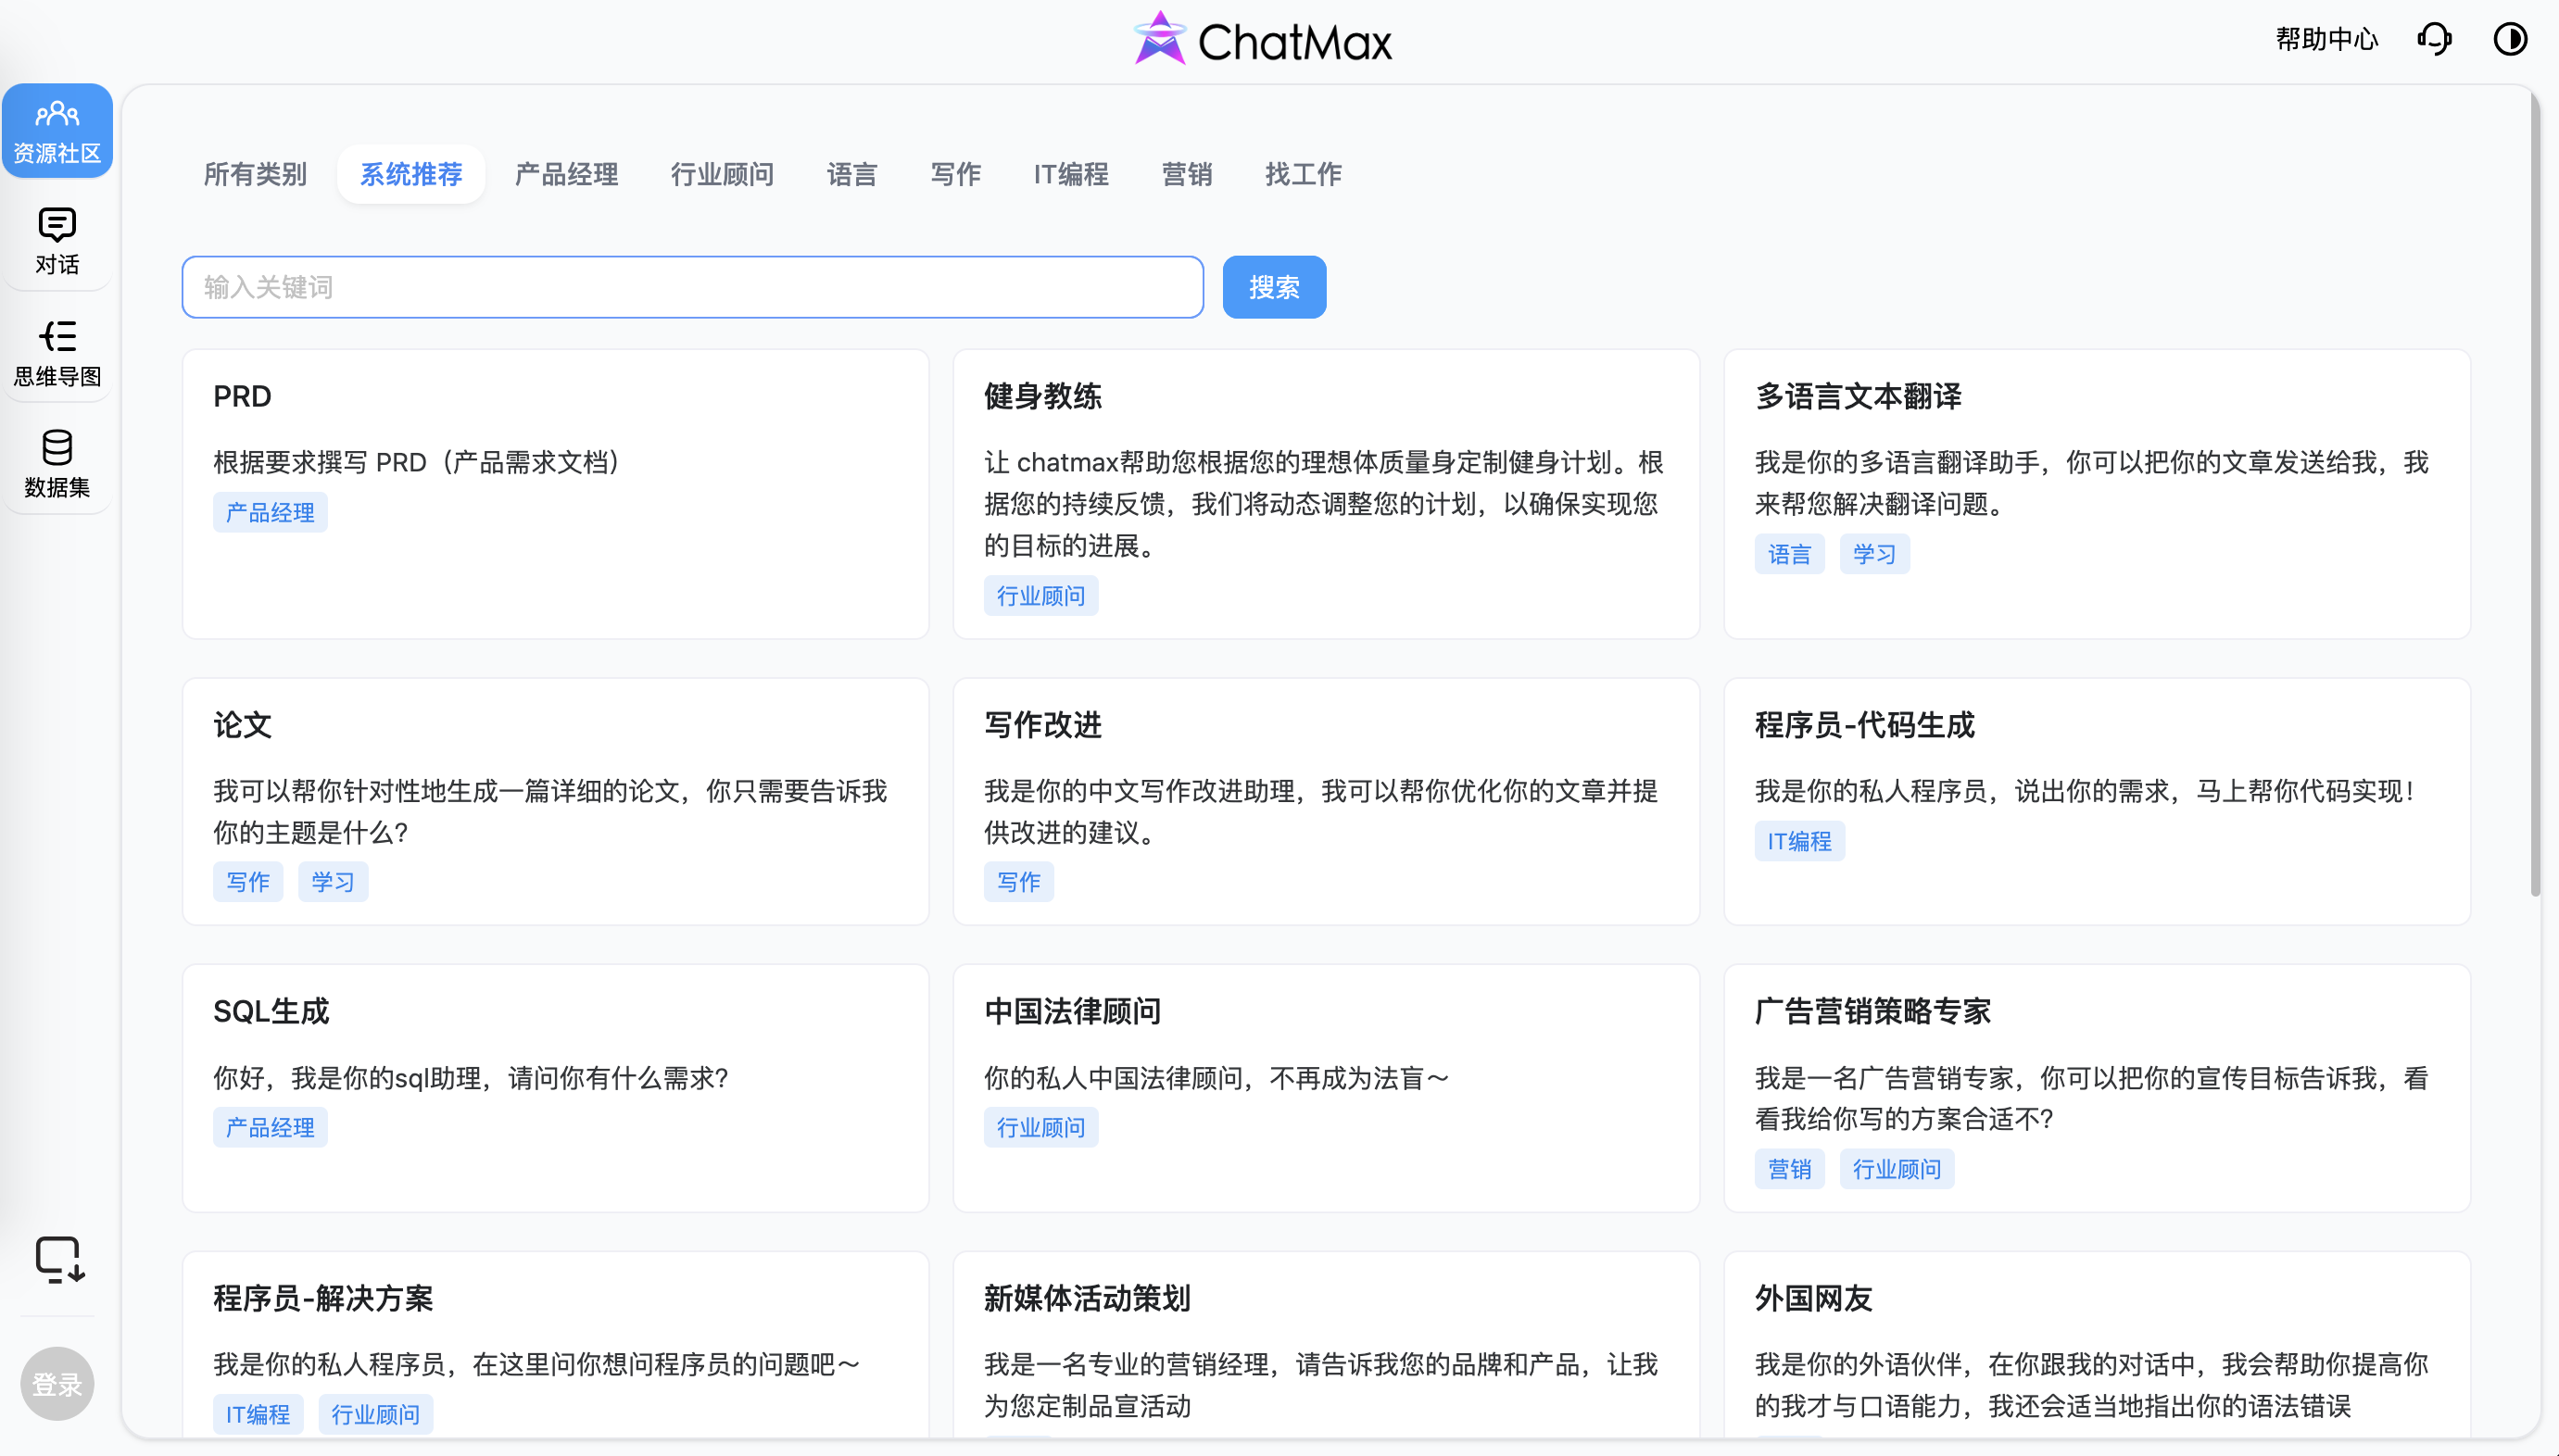Click the IT编程 tag on 解决方案 card

click(258, 1414)
